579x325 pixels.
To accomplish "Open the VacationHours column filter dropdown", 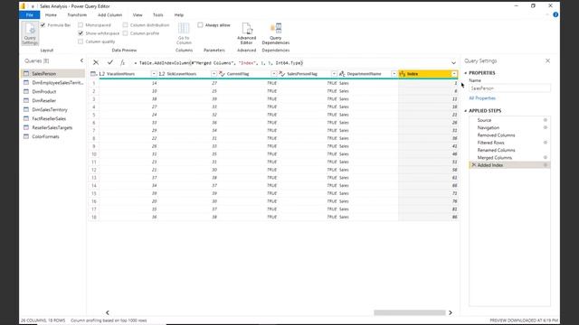I will [x=154, y=74].
